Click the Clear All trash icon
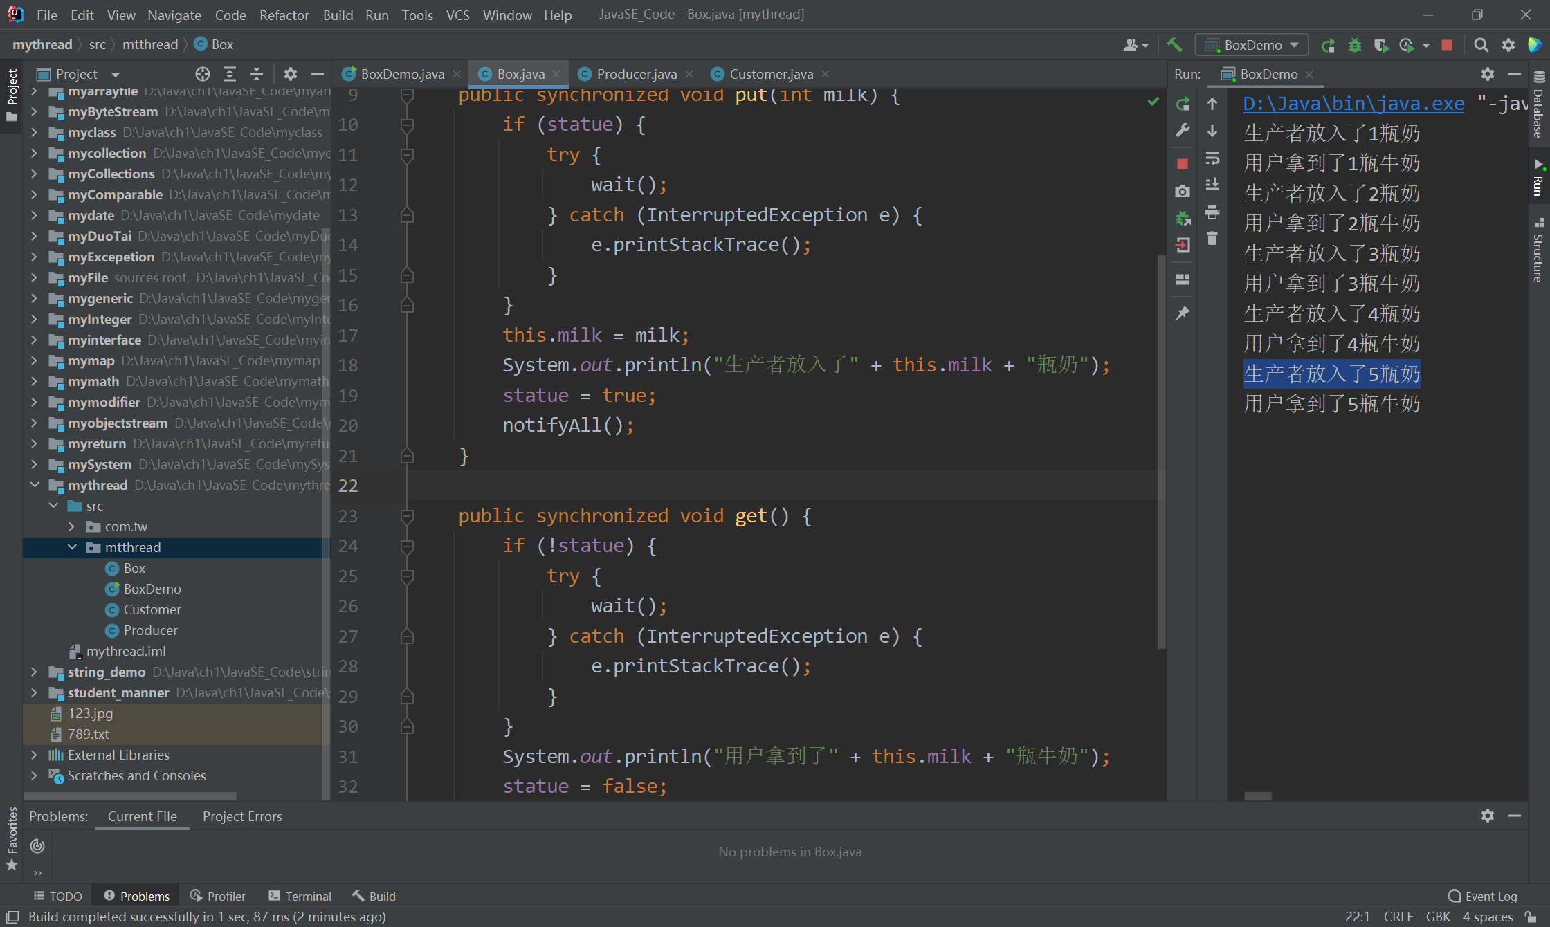This screenshot has height=927, width=1550. pos(1212,239)
